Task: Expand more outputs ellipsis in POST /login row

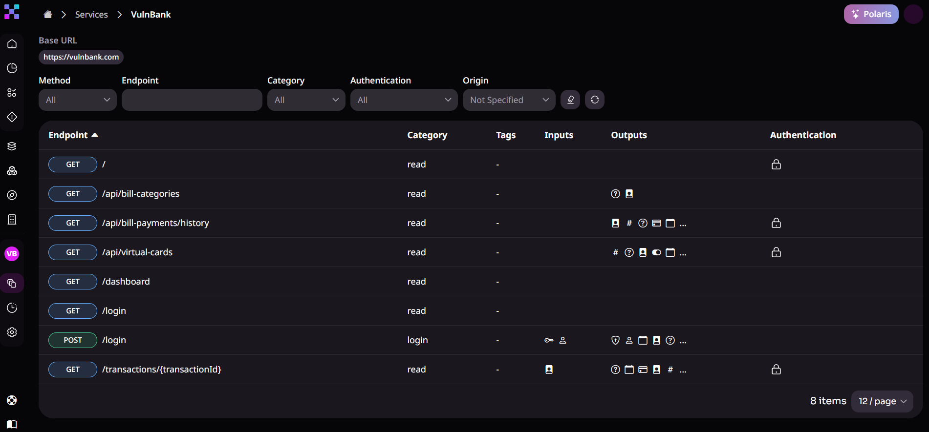Action: tap(683, 341)
